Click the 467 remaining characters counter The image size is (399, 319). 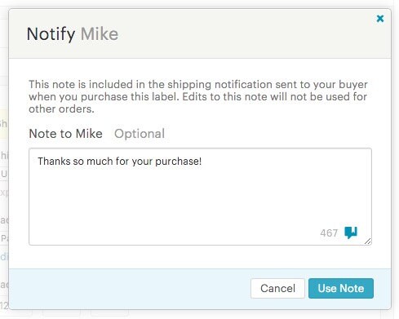(329, 233)
